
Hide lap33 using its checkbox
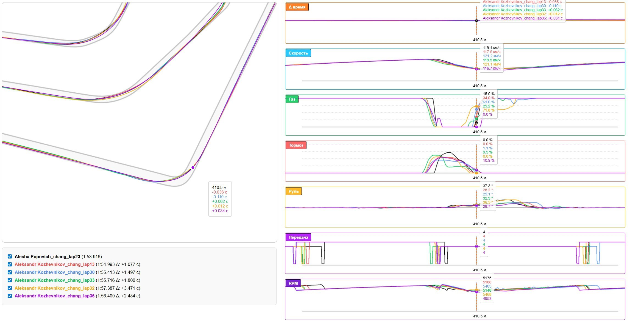10,280
